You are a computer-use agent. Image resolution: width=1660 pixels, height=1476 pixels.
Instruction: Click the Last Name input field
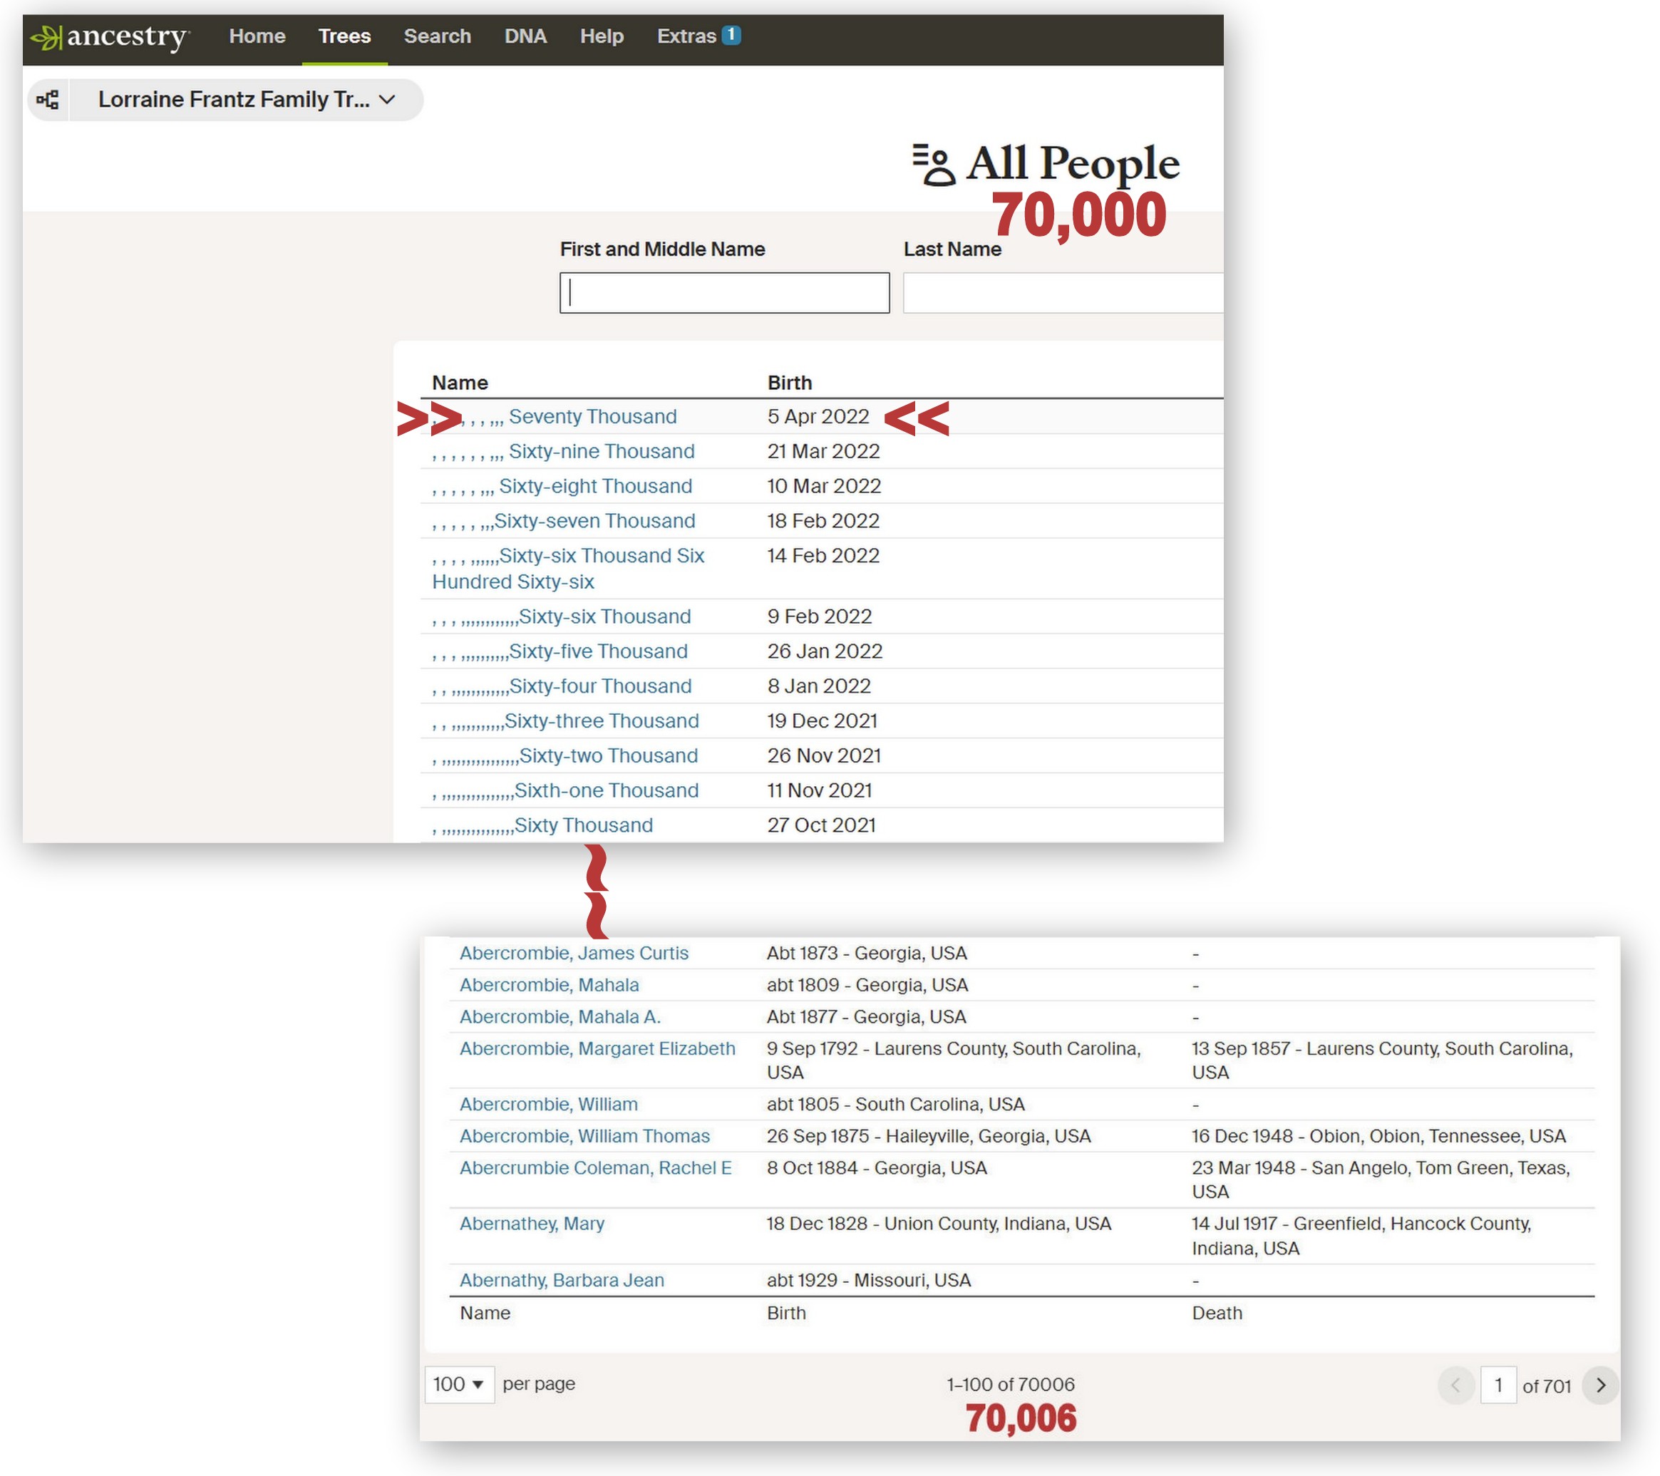pyautogui.click(x=1062, y=293)
